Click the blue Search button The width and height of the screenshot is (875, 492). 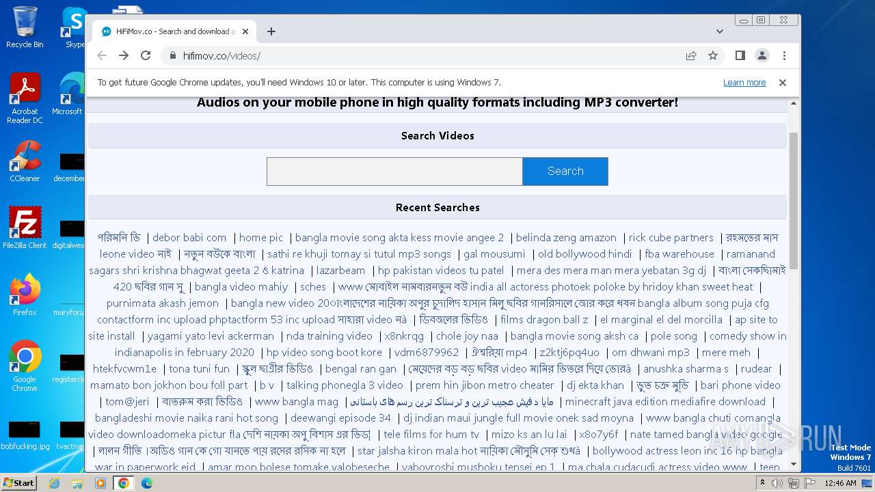(565, 172)
